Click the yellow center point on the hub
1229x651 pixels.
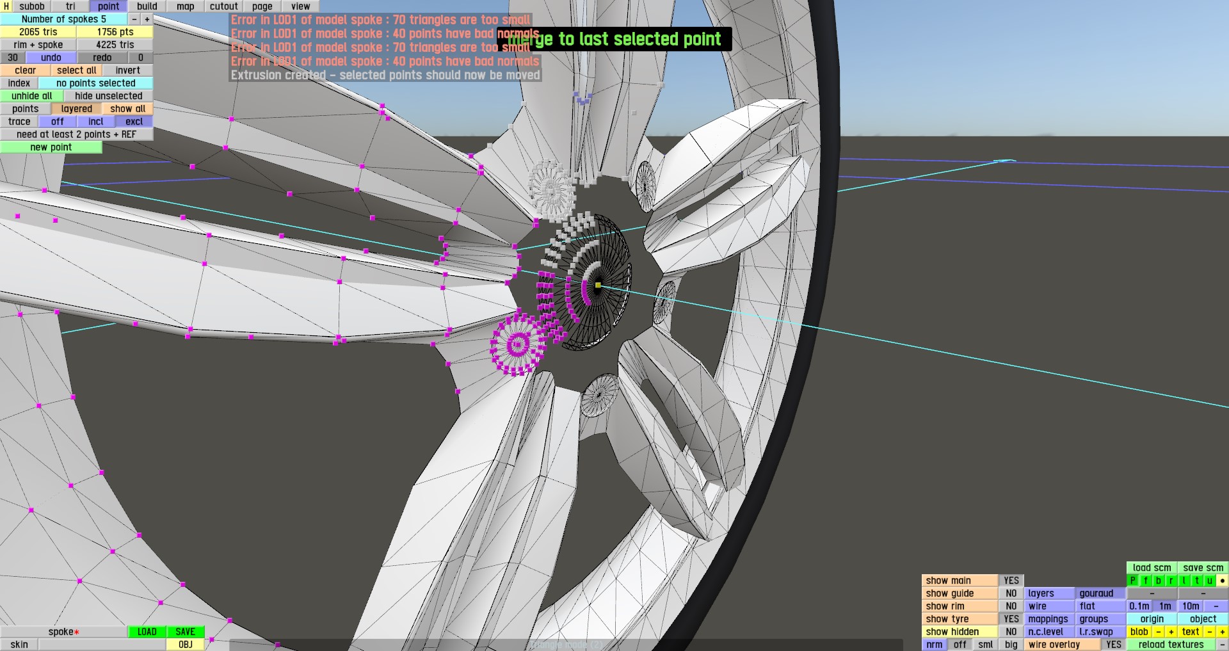(x=598, y=285)
